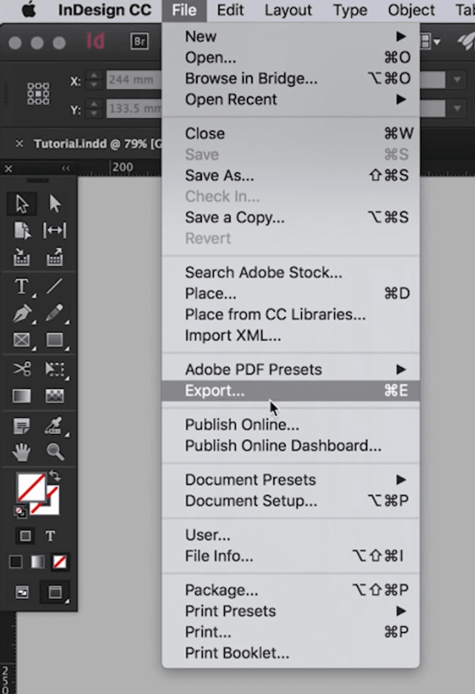This screenshot has width=475, height=694.
Task: Activate the Content Placer tool
Action: click(x=54, y=257)
